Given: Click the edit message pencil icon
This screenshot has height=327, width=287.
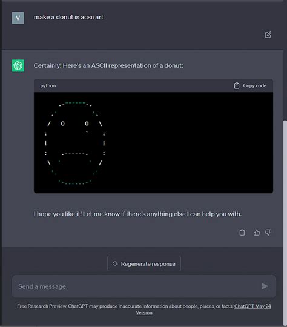Looking at the screenshot, I should click(x=268, y=35).
